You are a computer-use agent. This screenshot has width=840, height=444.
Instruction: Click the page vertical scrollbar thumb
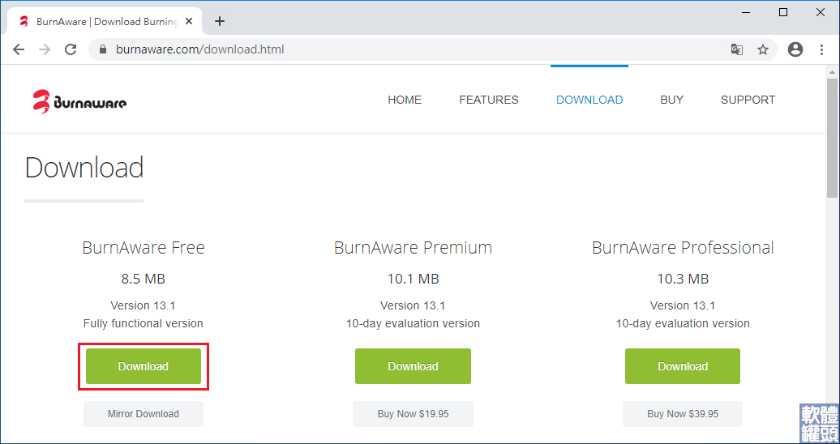833,139
